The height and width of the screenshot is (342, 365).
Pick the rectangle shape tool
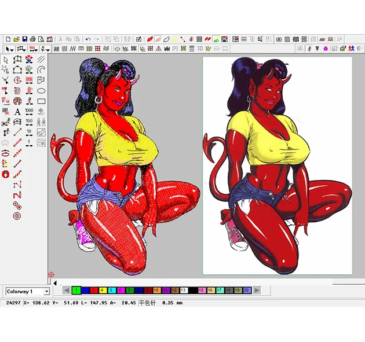[x=42, y=101]
